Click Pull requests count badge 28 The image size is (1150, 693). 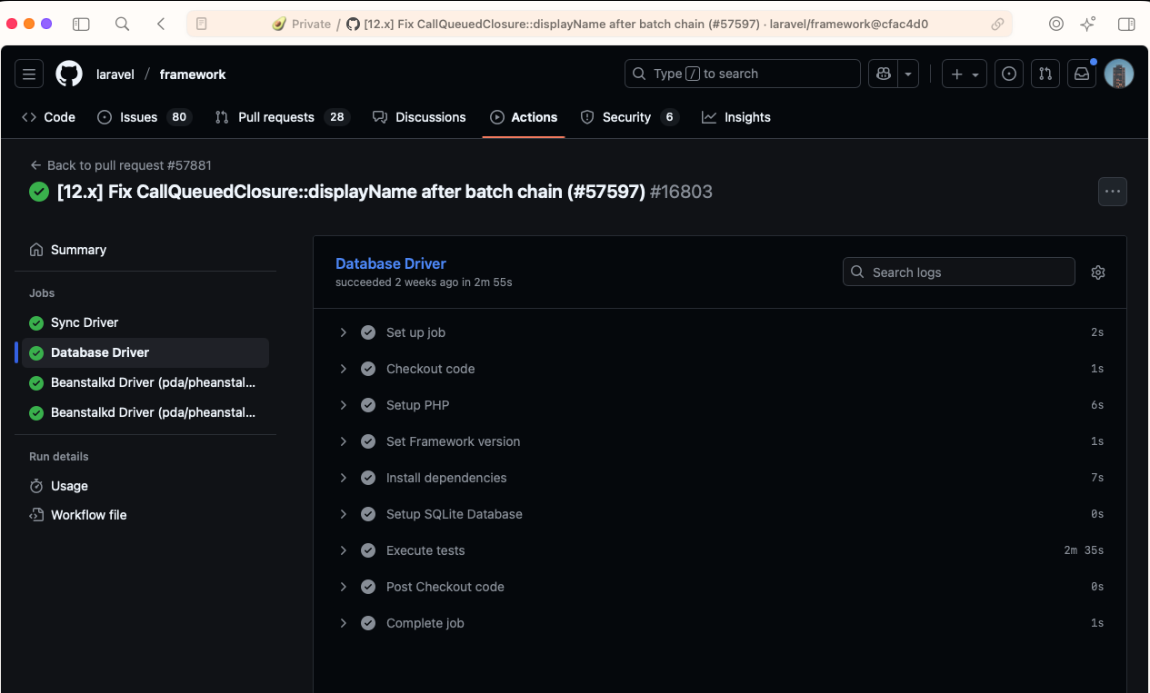(x=337, y=117)
